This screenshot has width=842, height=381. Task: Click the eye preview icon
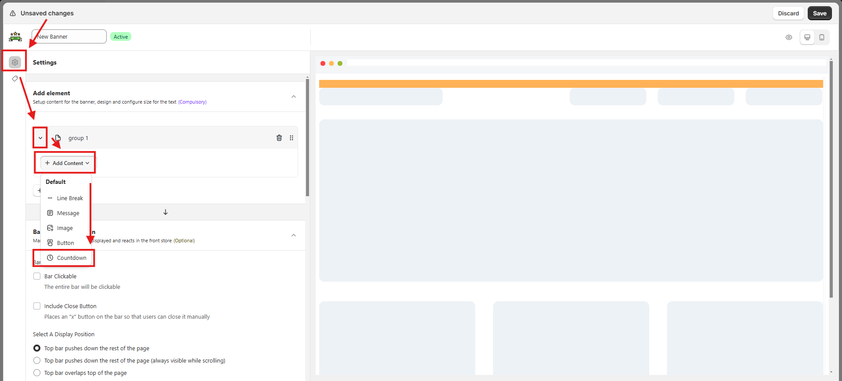pyautogui.click(x=789, y=37)
